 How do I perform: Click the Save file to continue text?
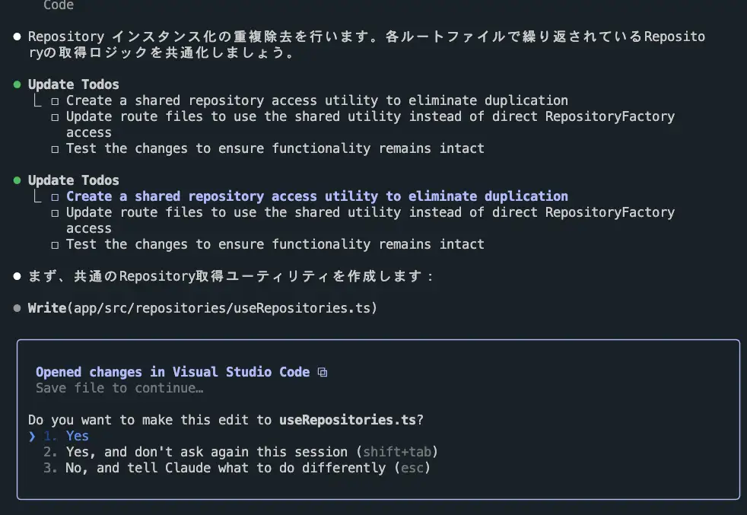[x=119, y=388]
